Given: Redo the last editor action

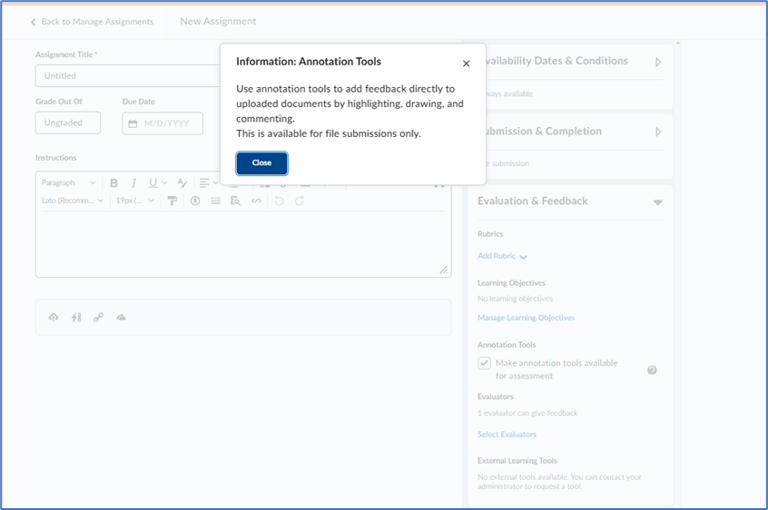Looking at the screenshot, I should pos(300,201).
